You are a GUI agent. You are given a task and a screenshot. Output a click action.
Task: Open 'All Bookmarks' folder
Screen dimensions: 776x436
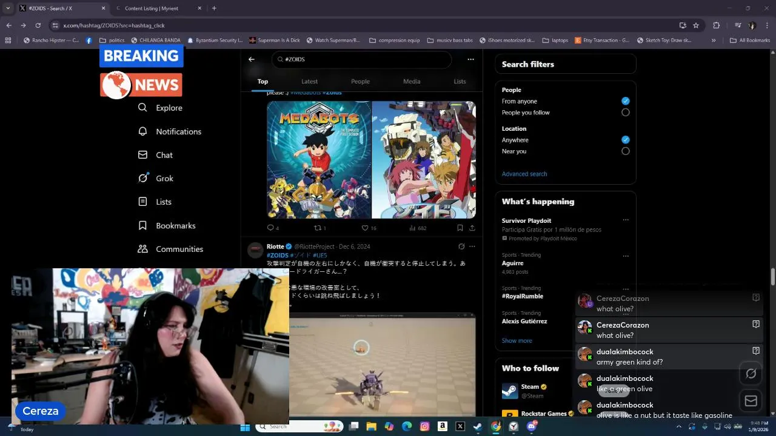[750, 41]
